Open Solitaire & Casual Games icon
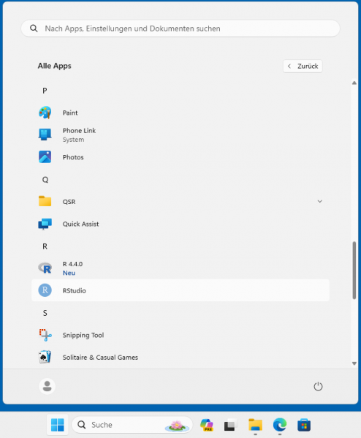 tap(45, 357)
